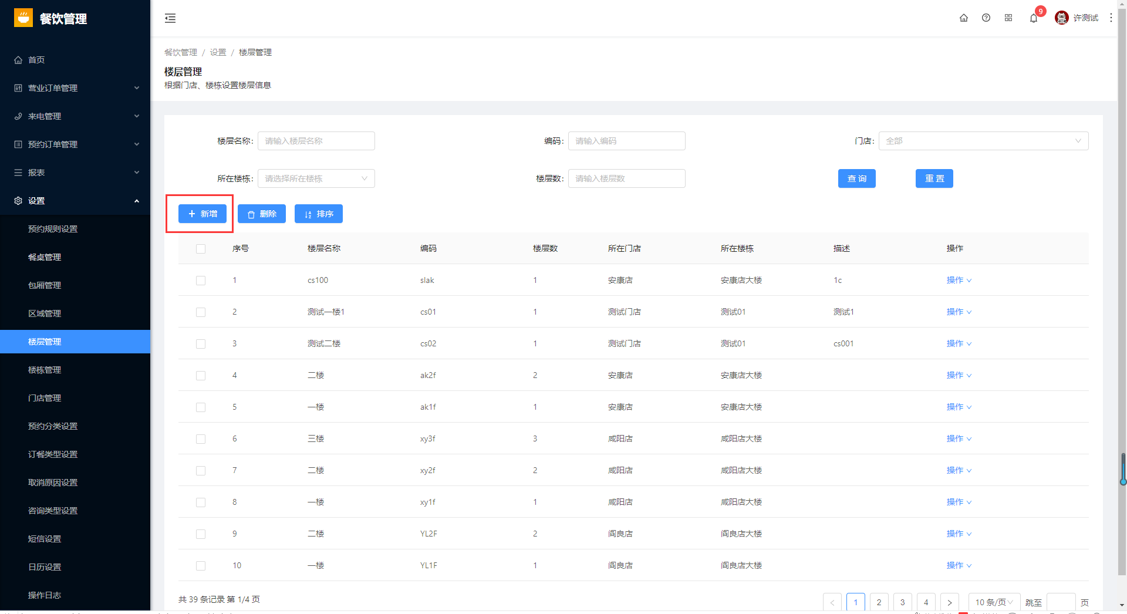Expand the 营业订单管理 submenu

tap(137, 88)
